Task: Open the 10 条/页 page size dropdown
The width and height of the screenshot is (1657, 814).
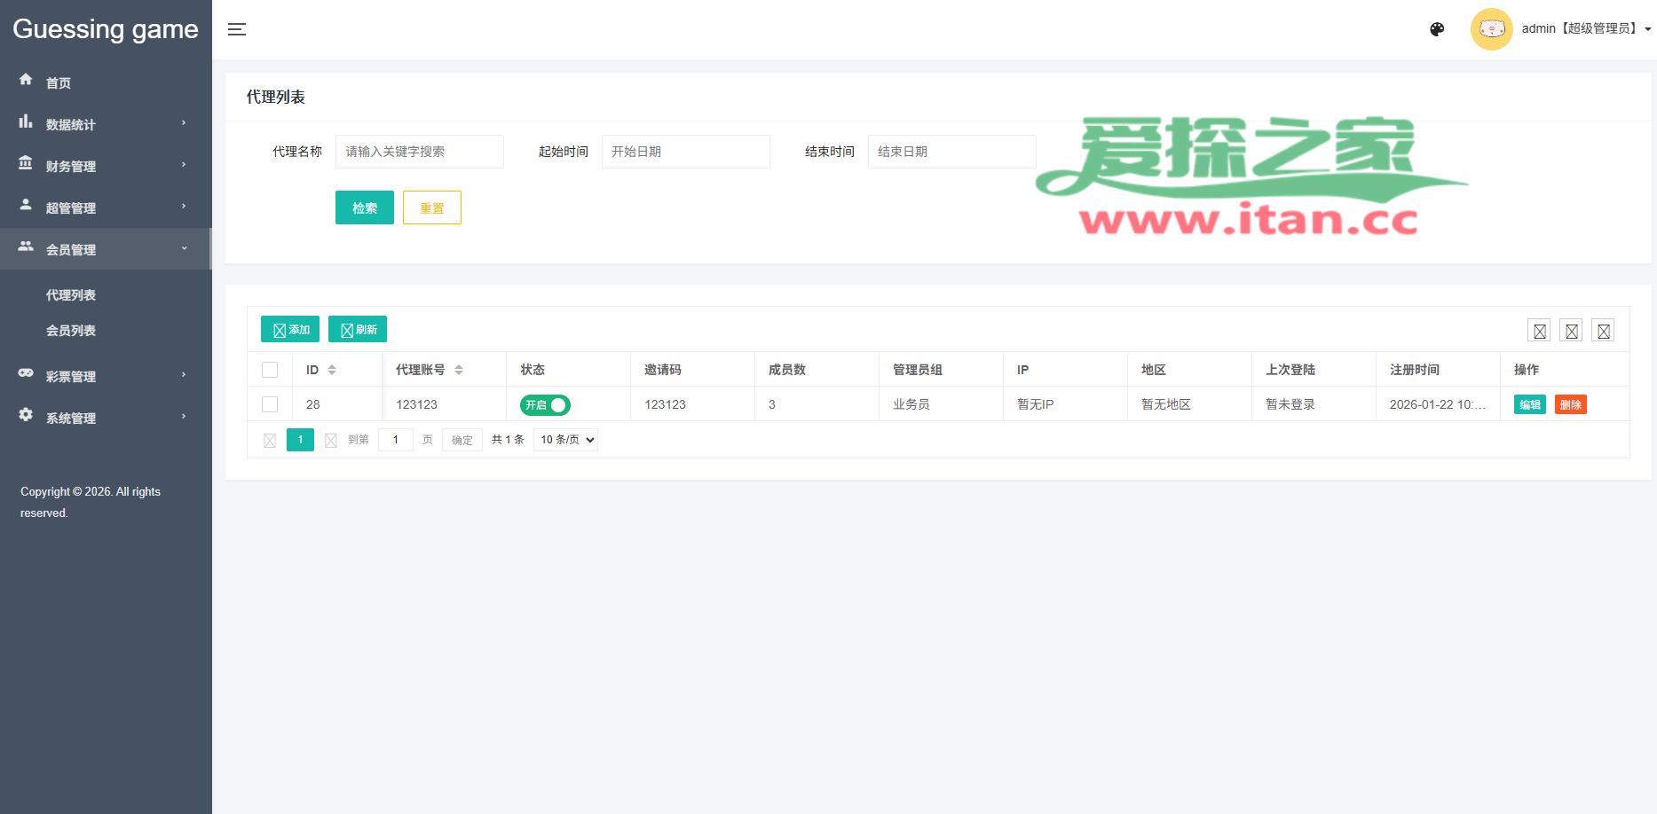Action: (565, 440)
